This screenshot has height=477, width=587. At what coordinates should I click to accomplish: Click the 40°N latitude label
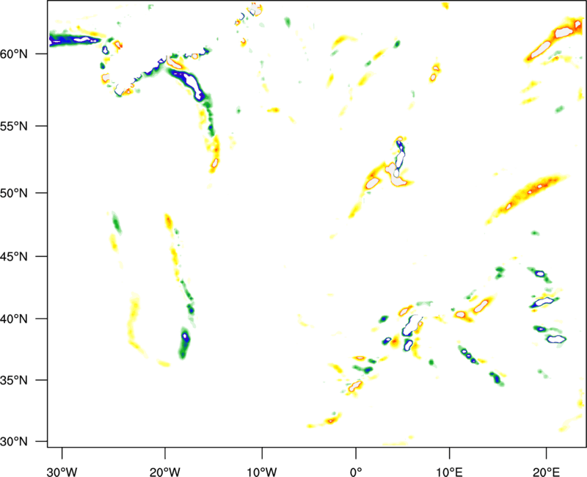[x=14, y=318]
